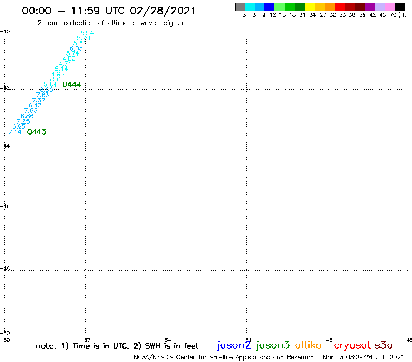The height and width of the screenshot is (362, 412).
Task: Click the dark red 's3a' satellite label
Action: 384,345
